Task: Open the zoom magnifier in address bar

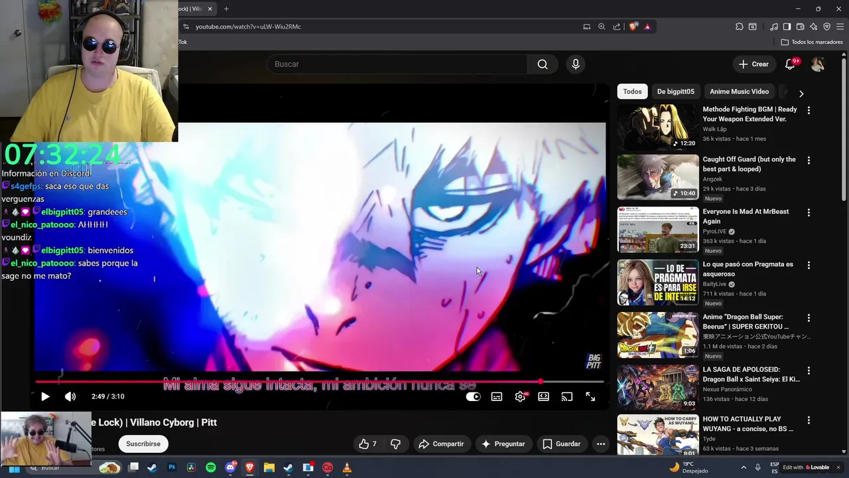Action: pos(602,27)
